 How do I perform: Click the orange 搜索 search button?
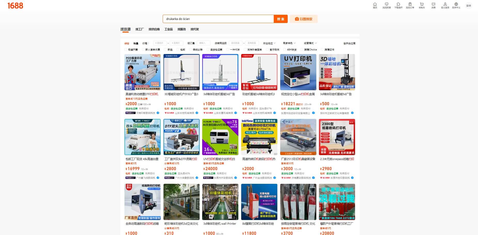pos(281,19)
